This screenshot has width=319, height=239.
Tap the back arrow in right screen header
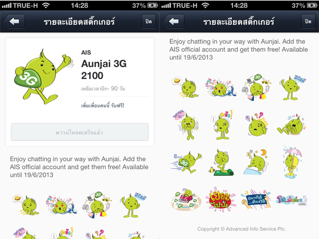(x=174, y=22)
